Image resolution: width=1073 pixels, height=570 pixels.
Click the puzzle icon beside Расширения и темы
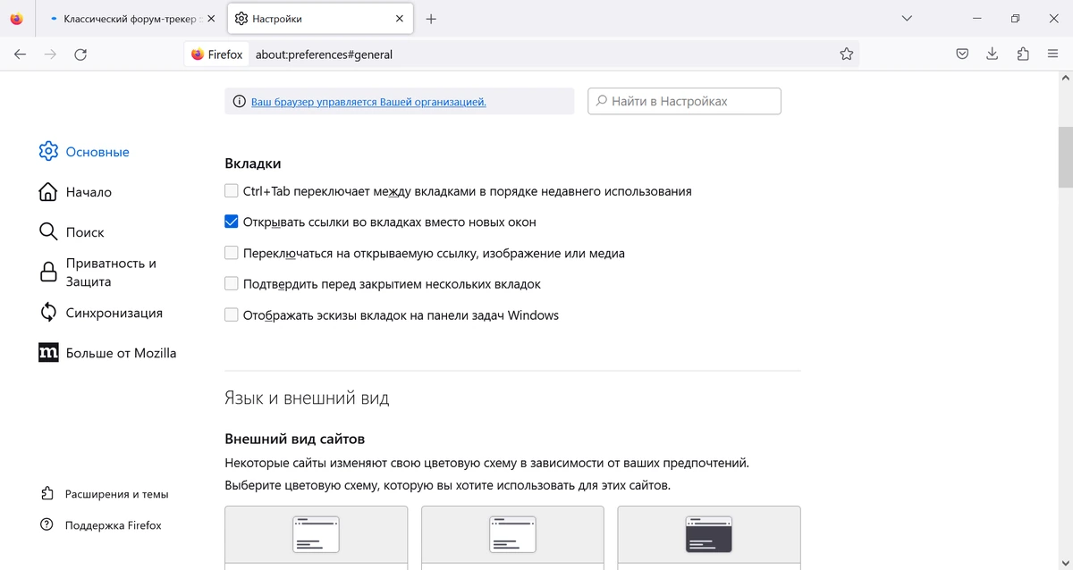pos(47,494)
